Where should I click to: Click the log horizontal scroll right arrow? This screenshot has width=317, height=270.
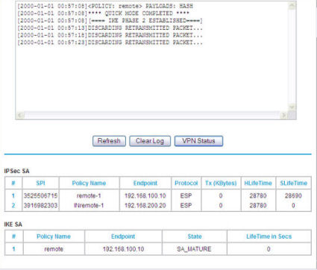click(283, 115)
